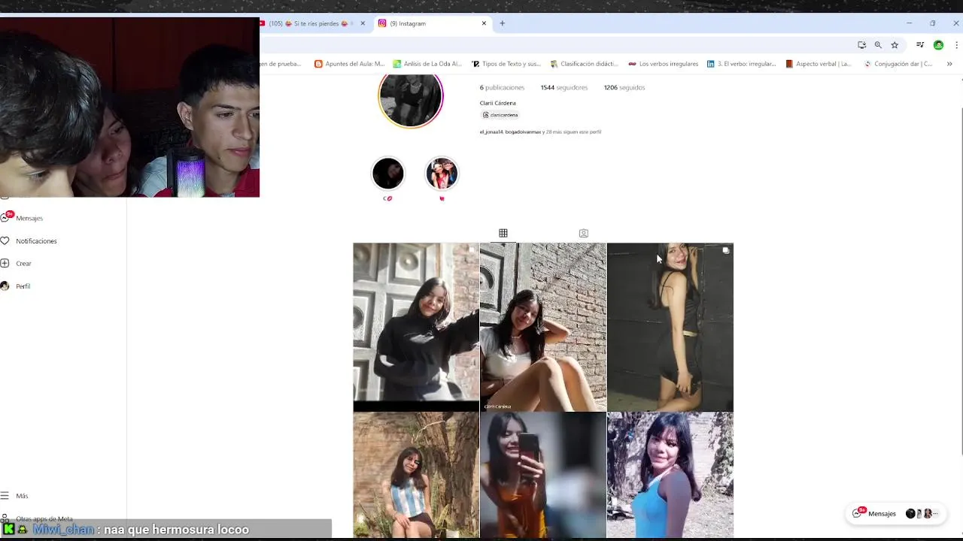Viewport: 963px width, 541px height.
Task: Click the heart Notificaciones icon
Action: pos(5,241)
